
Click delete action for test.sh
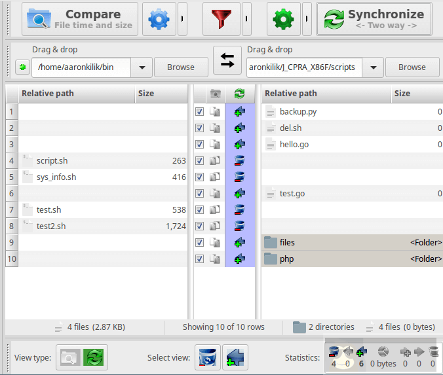coord(240,210)
